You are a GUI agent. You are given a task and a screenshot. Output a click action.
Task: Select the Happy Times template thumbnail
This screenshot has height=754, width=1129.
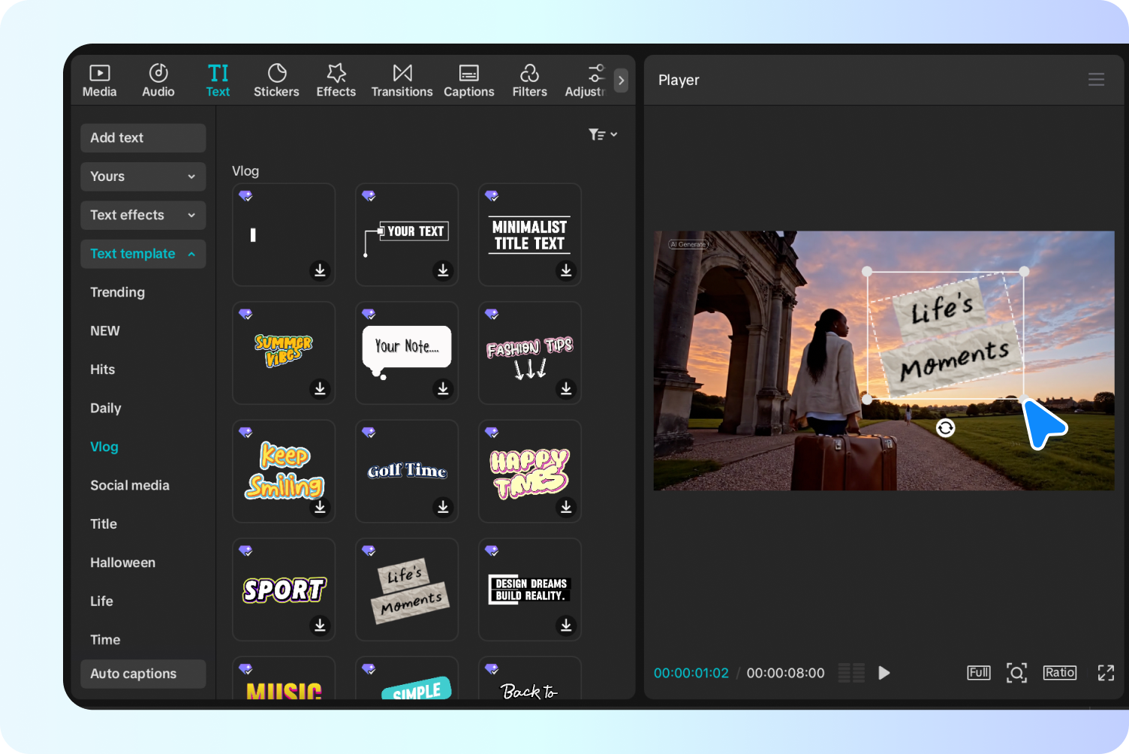coord(529,471)
